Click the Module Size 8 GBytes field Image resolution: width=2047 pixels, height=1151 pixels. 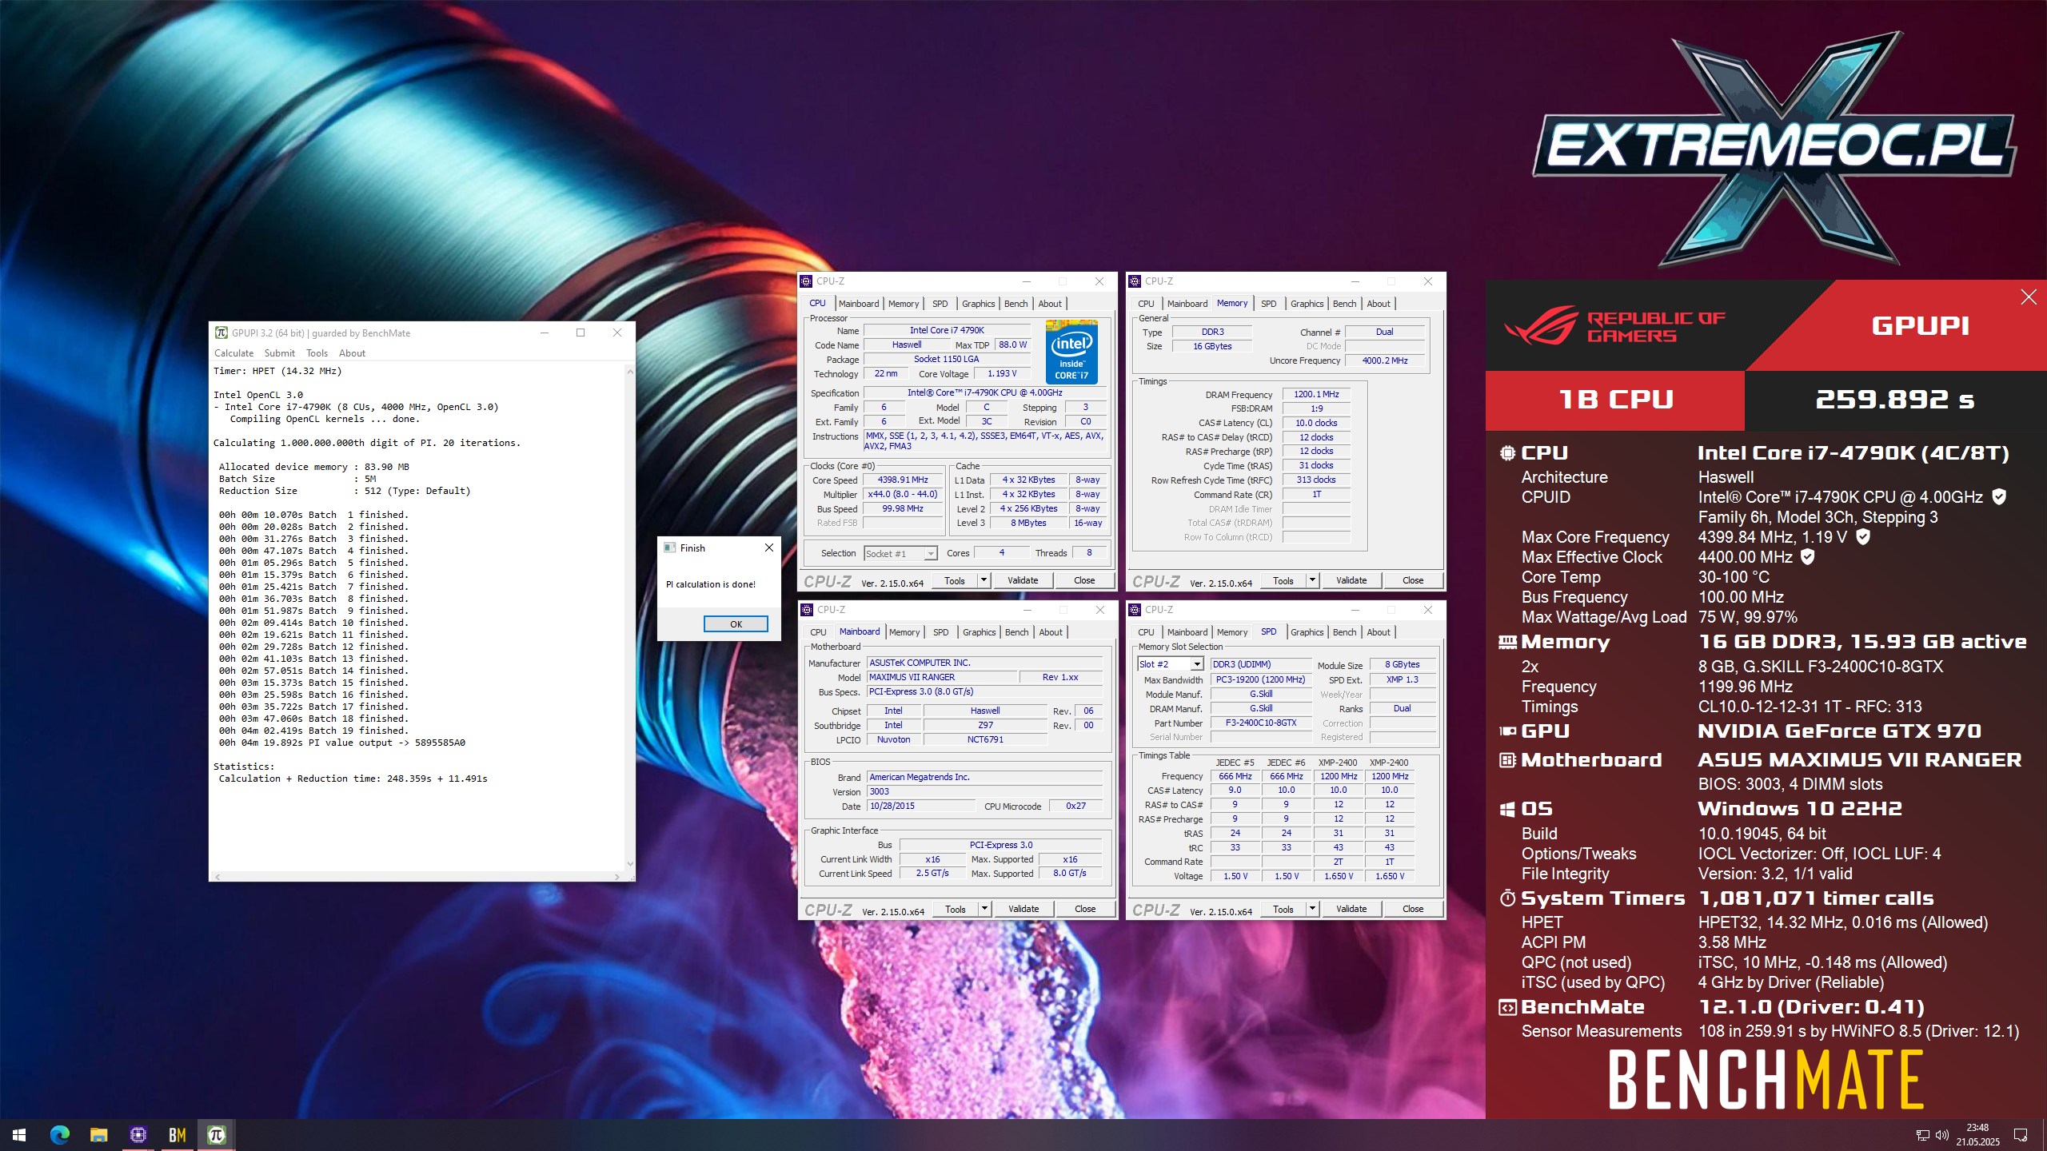(1402, 664)
